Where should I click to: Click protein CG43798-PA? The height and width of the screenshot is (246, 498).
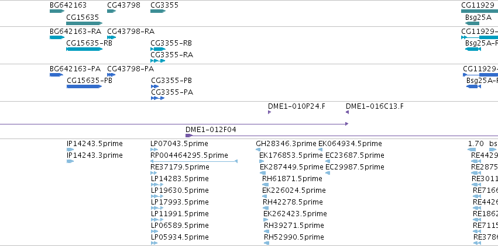(130, 68)
